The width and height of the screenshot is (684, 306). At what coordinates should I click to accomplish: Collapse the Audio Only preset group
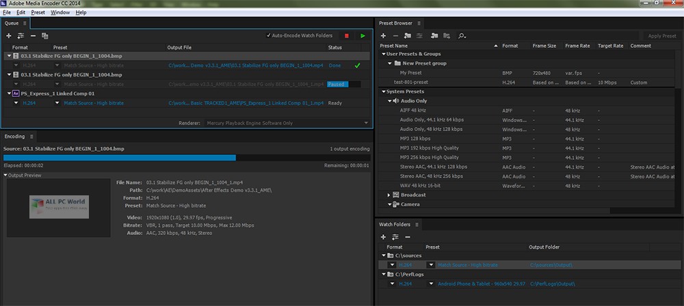click(x=390, y=100)
